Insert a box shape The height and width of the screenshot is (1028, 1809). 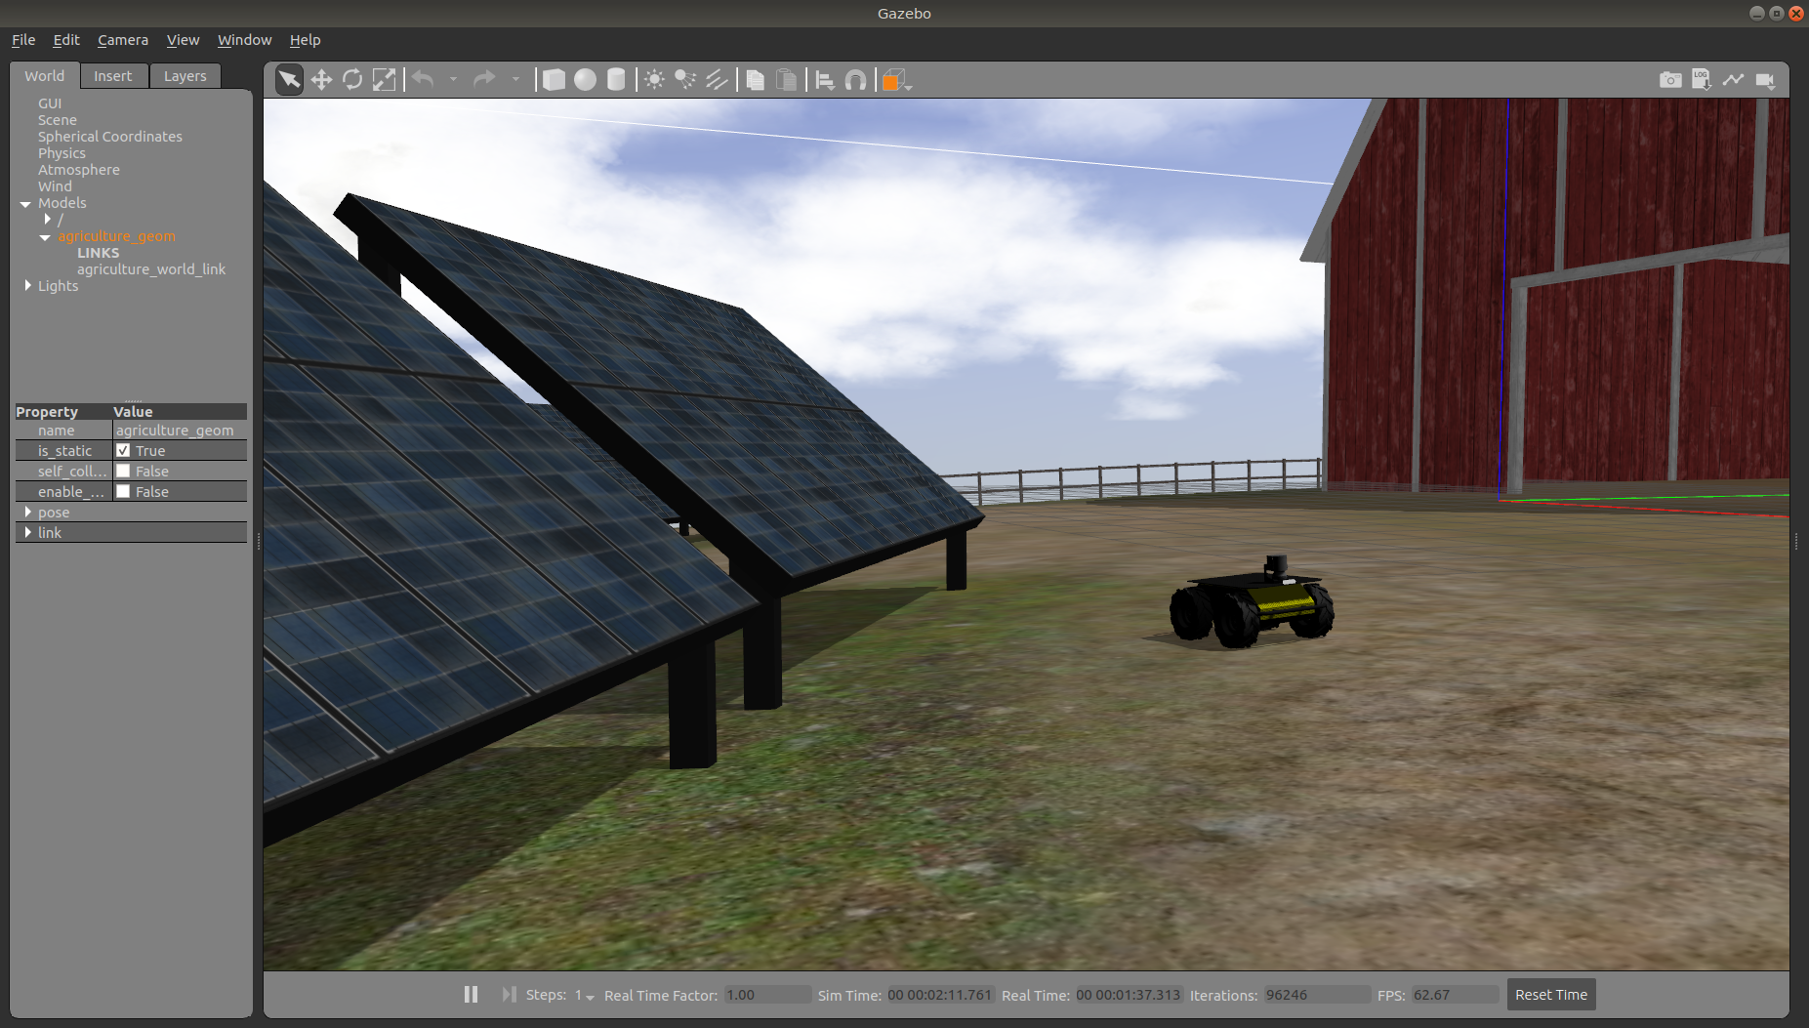coord(554,80)
